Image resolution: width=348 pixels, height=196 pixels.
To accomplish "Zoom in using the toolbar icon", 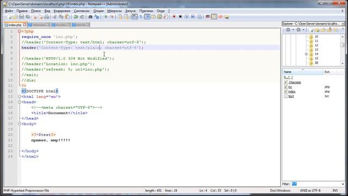I will pos(105,17).
